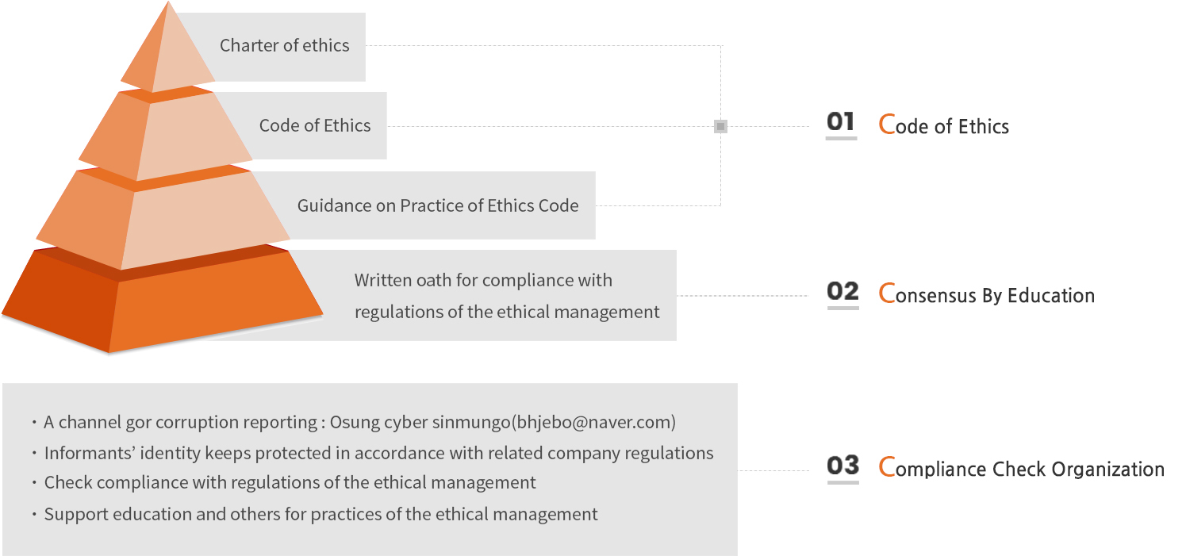Click the "Support education and others" bullet line

[320, 515]
